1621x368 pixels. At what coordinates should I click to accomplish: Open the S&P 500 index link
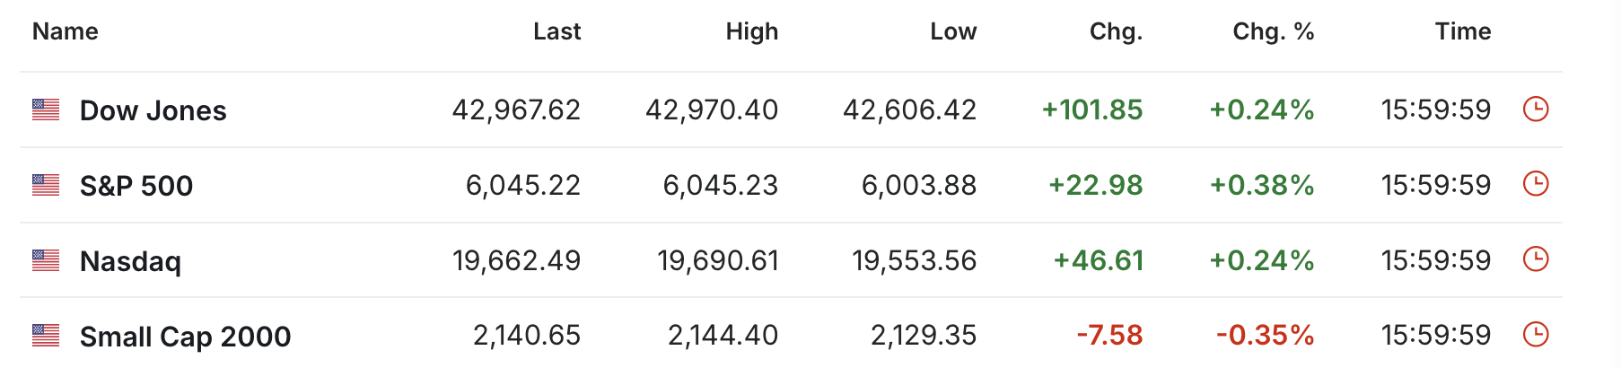point(136,186)
